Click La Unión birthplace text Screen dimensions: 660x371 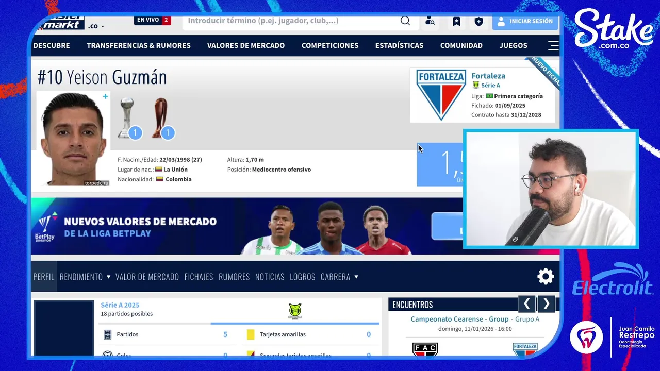tap(175, 170)
